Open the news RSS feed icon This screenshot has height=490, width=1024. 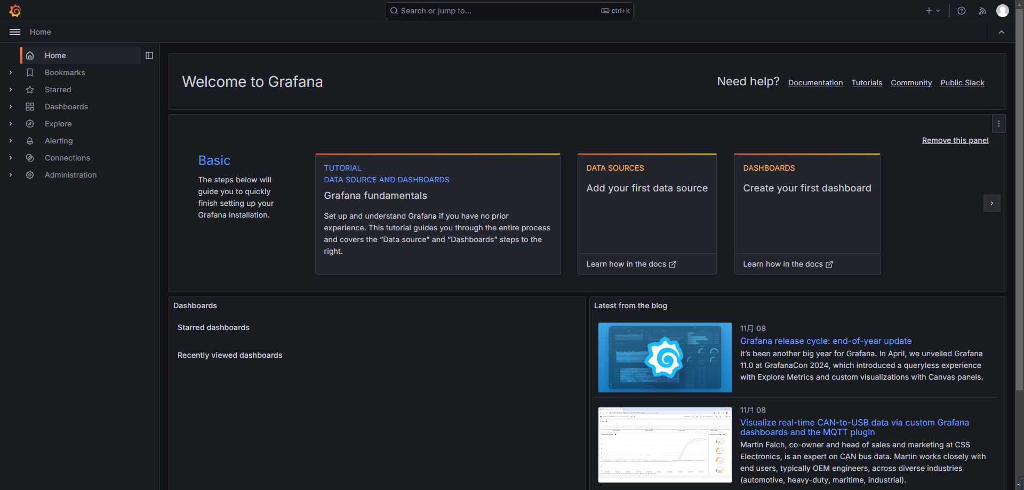click(982, 11)
